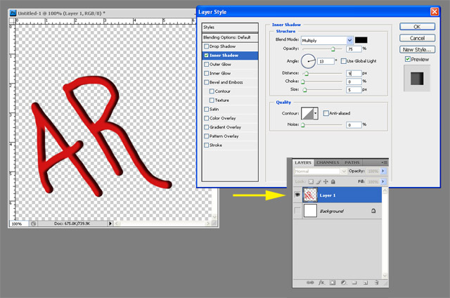This screenshot has width=450, height=298.
Task: Enable the Contour sub-option checkbox
Action: [x=212, y=91]
